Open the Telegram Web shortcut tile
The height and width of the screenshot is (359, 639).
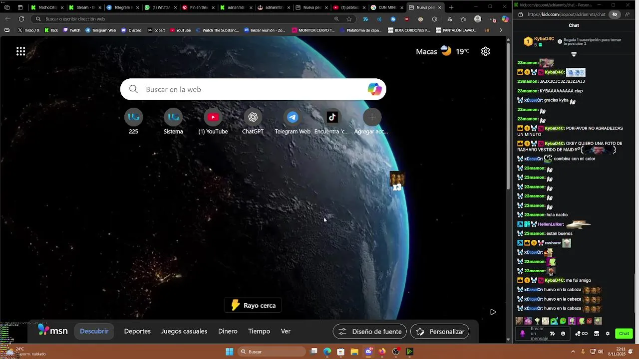tap(293, 122)
